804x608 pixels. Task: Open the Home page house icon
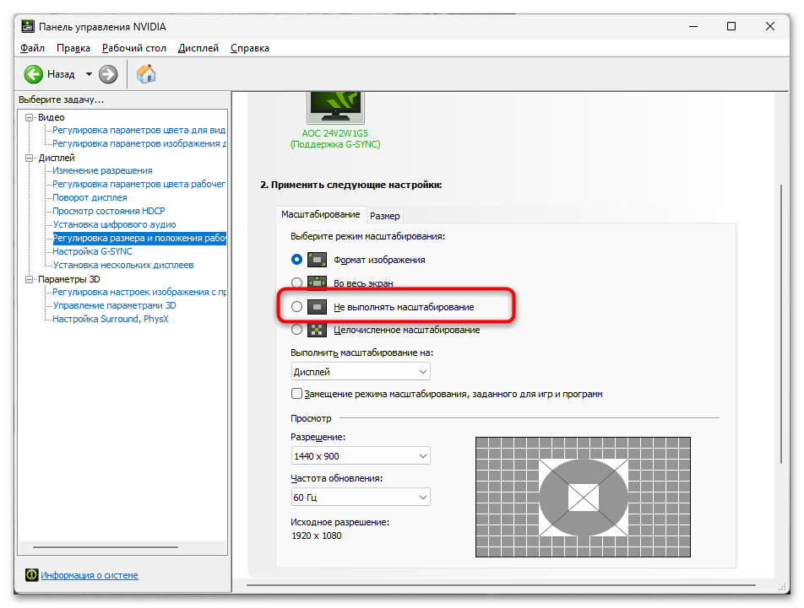point(146,74)
